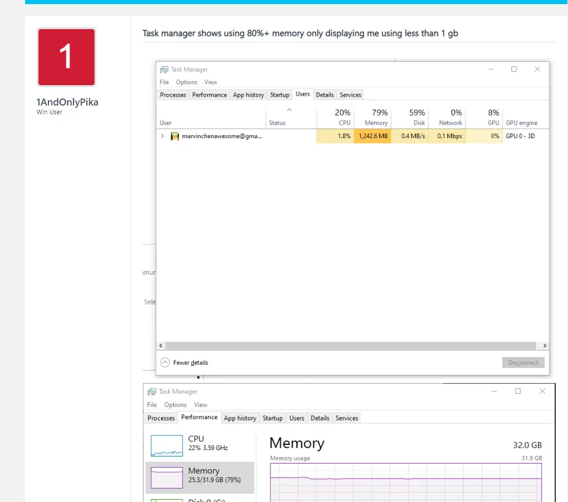
Task: Open File menu in upper Task Manager
Action: (164, 82)
